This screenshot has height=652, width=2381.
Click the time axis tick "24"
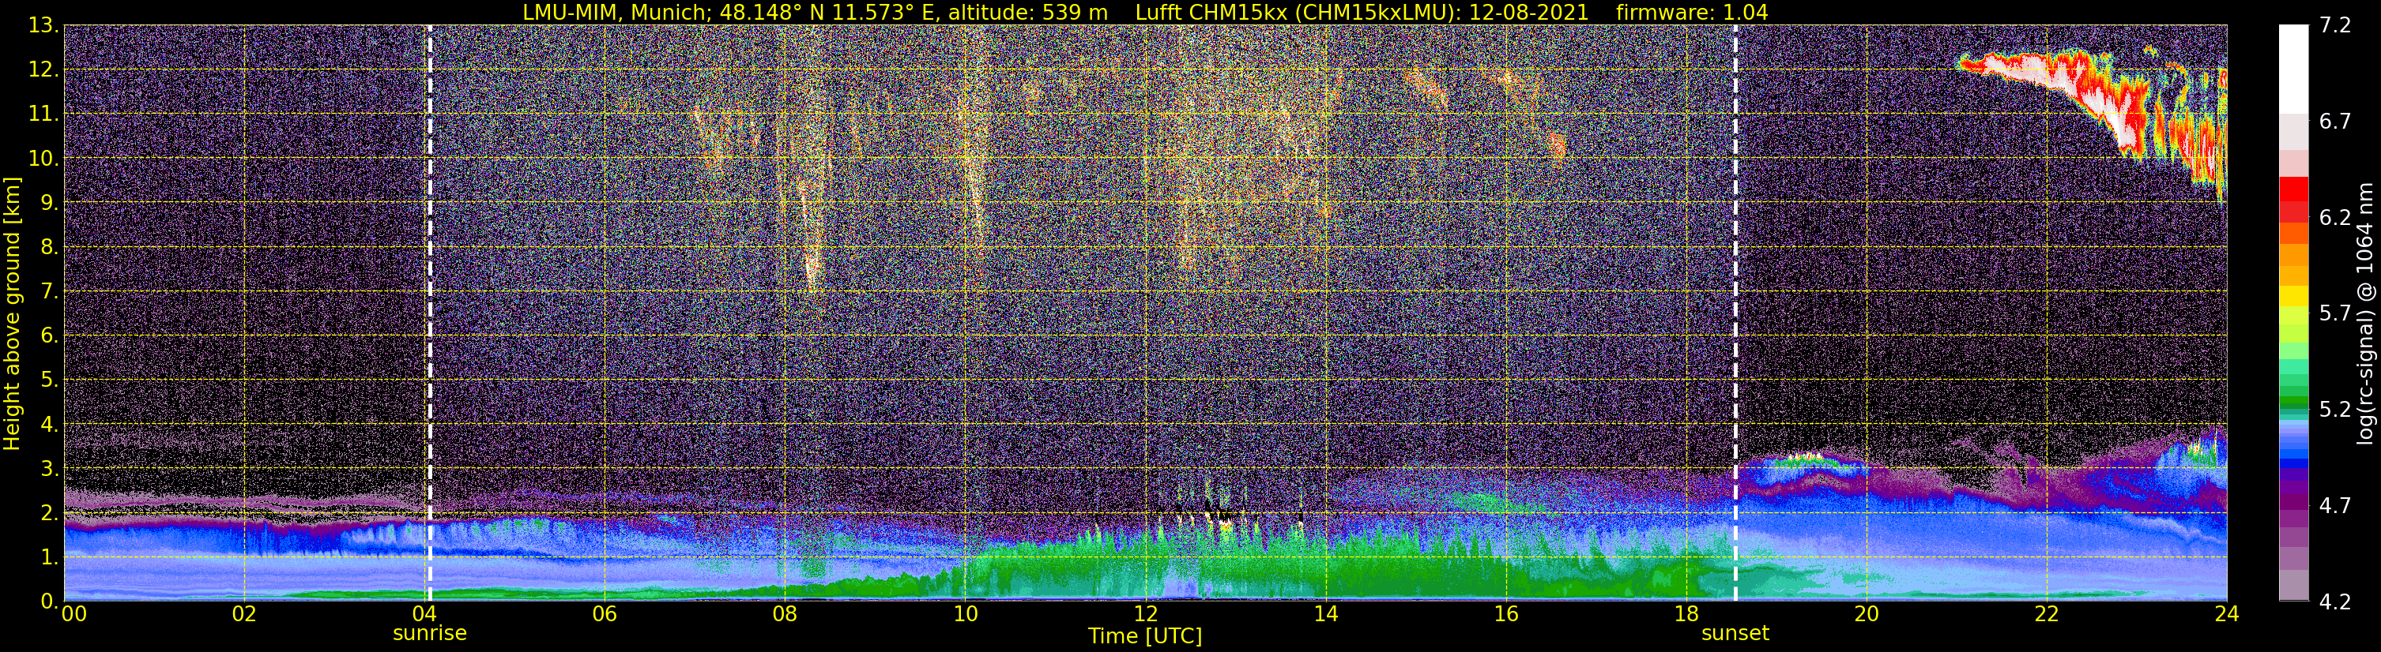(2227, 615)
